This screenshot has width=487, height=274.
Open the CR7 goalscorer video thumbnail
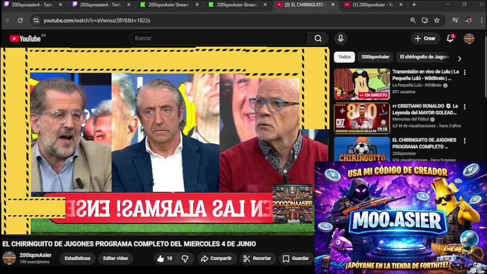pos(362,118)
